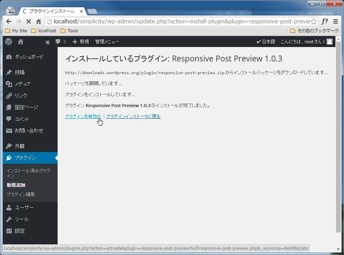This screenshot has width=344, height=255.
Task: Click the browser home button
Action: 38,21
